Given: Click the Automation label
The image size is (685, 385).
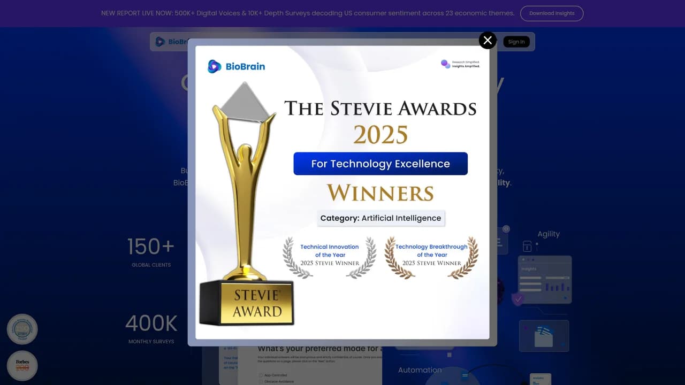Looking at the screenshot, I should point(420,370).
